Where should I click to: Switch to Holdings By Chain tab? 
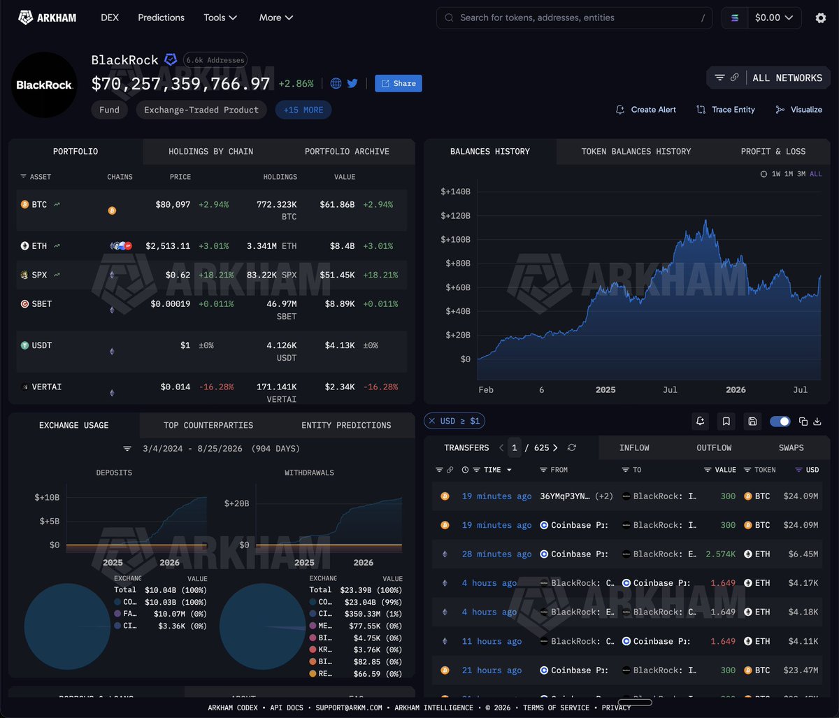(x=210, y=151)
